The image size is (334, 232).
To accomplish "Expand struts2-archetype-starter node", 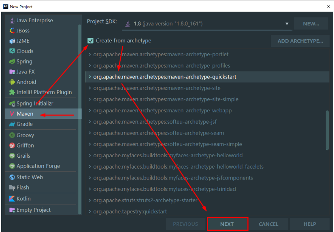I will point(90,200).
